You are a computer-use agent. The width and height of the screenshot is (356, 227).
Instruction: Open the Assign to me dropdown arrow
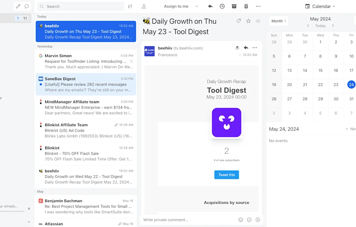197,6
